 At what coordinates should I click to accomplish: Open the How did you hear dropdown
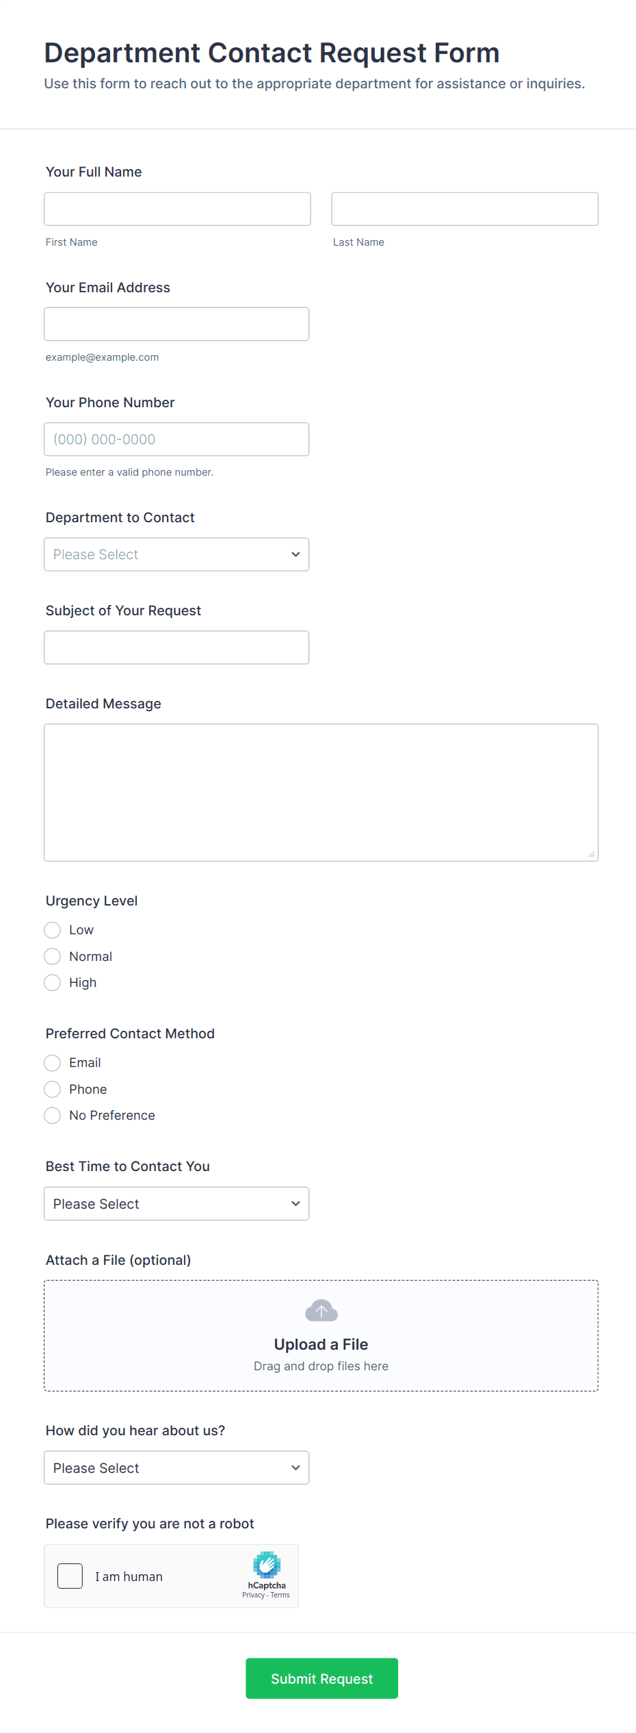(176, 1467)
